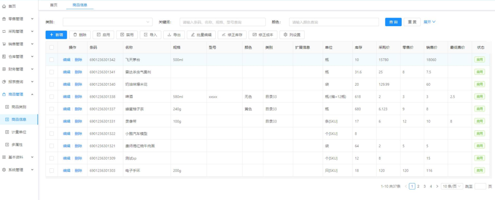Image resolution: width=495 pixels, height=200 pixels.
Task: Click the 列设置 column settings button
Action: click(292, 35)
